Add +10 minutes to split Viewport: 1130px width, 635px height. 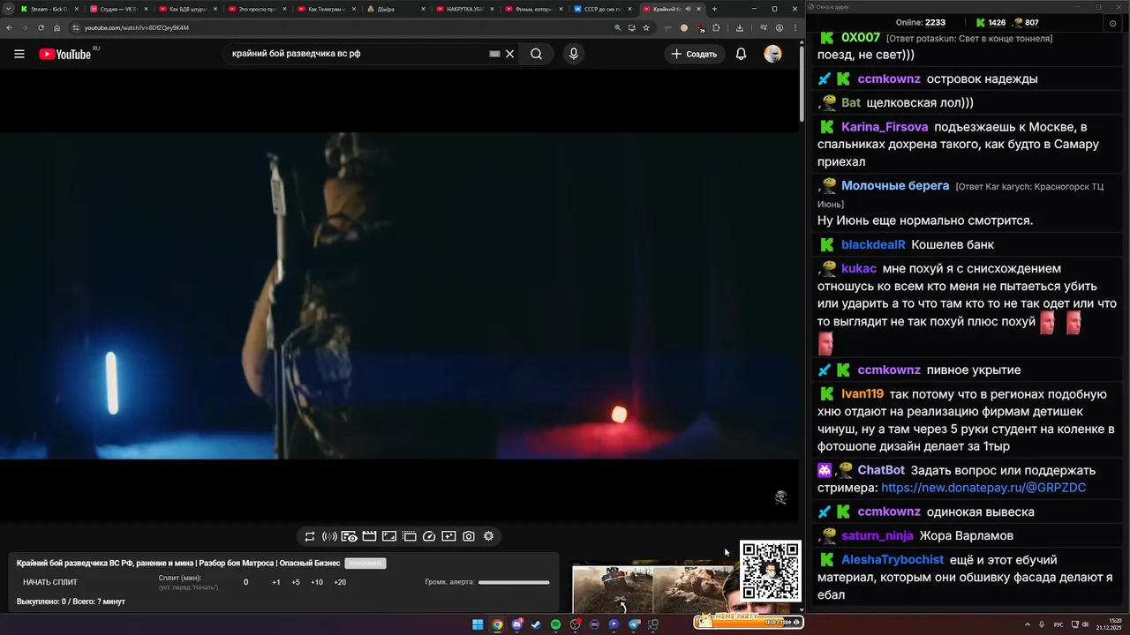pos(317,582)
